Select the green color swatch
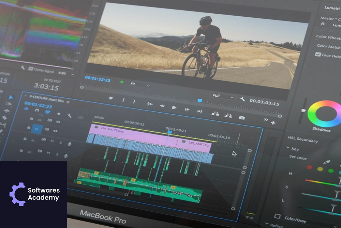This screenshot has height=228, width=341. click(x=331, y=171)
